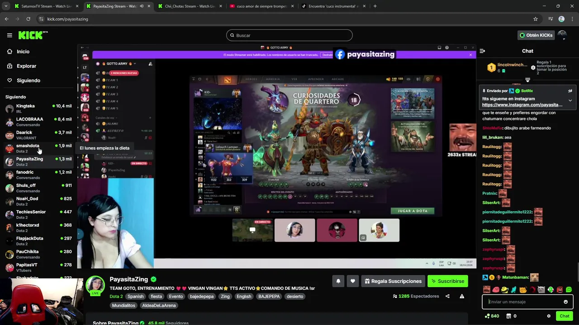Click the Obtén KICKs button
This screenshot has height=325, width=579.
pyautogui.click(x=536, y=35)
